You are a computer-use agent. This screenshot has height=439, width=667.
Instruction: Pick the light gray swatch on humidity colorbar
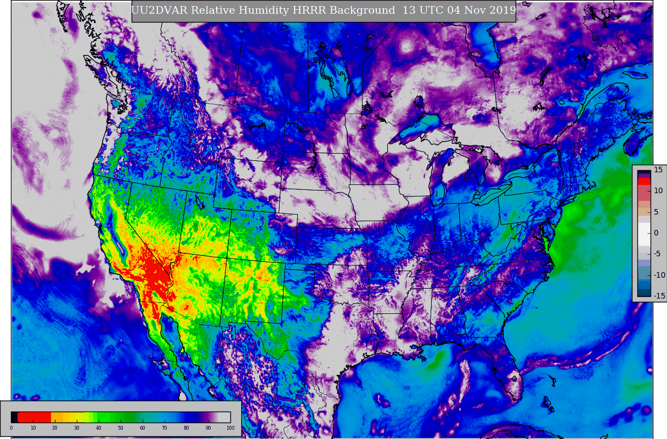[x=224, y=417]
